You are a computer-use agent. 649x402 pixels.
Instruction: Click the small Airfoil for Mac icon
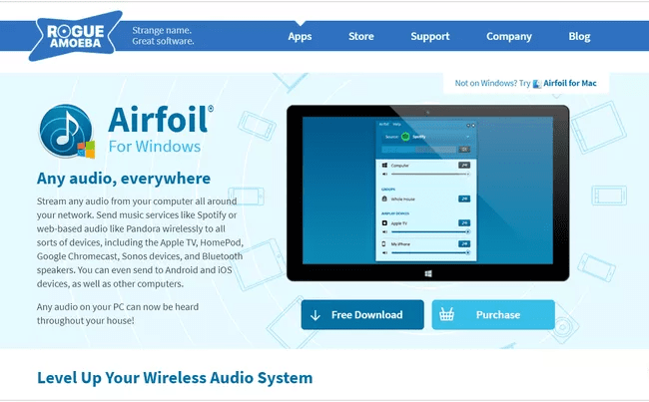tap(537, 84)
